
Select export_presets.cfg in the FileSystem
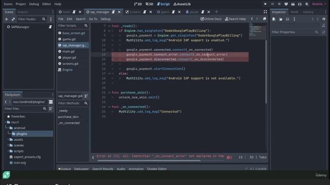[x=27, y=157]
